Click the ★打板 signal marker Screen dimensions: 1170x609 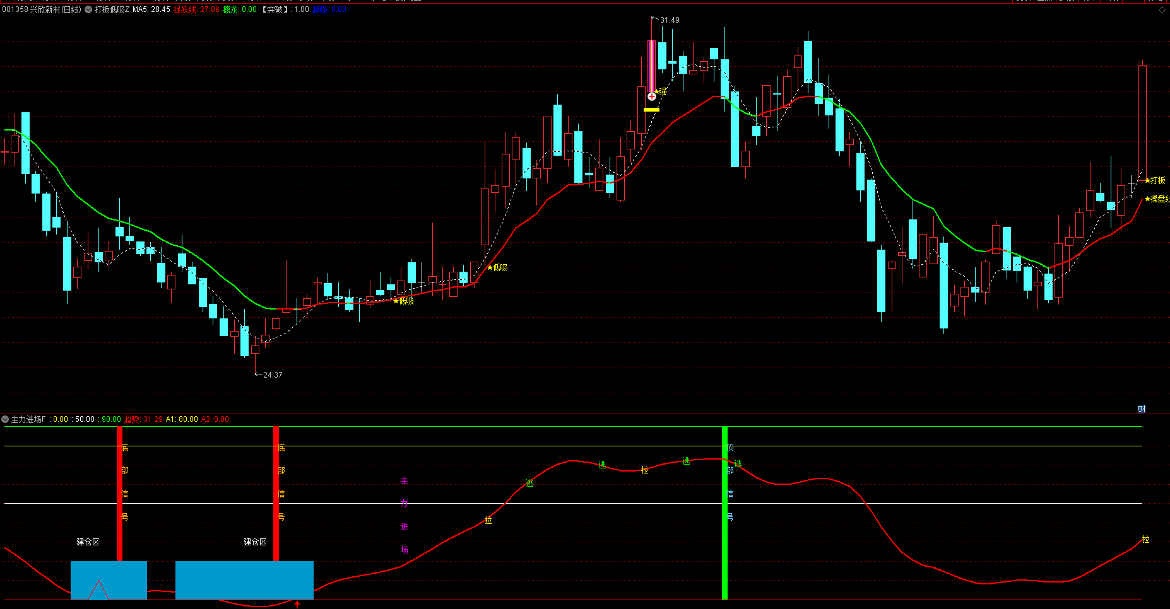(x=1155, y=180)
